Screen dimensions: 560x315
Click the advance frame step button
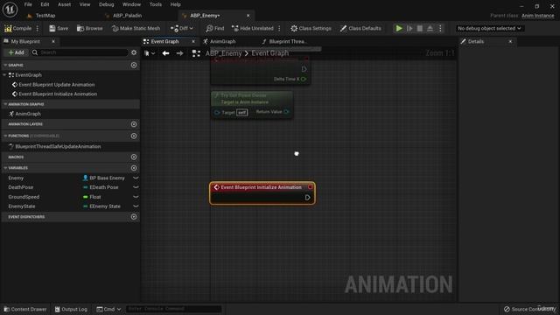(x=409, y=28)
